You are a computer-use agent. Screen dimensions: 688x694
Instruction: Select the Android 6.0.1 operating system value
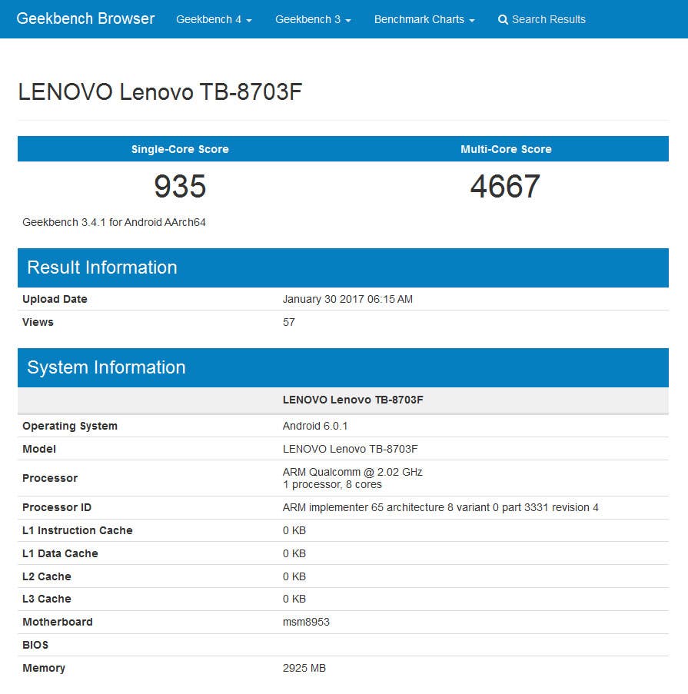click(315, 426)
